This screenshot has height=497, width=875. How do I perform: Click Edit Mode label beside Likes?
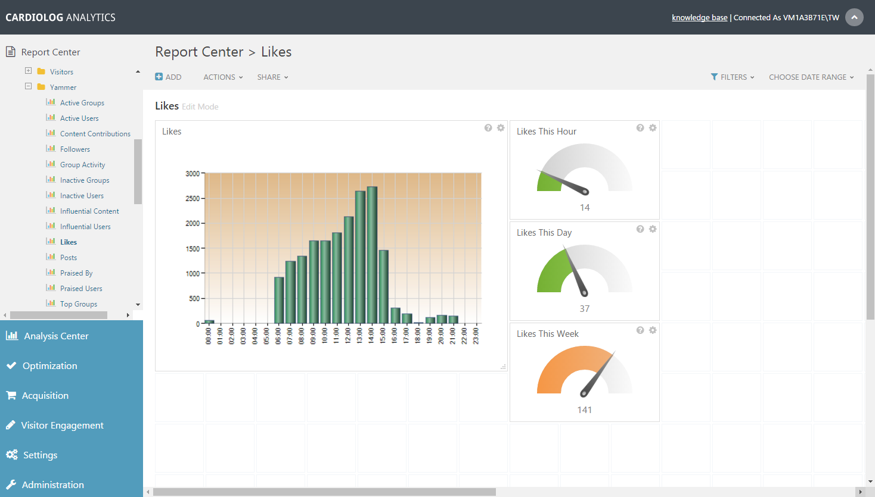200,107
